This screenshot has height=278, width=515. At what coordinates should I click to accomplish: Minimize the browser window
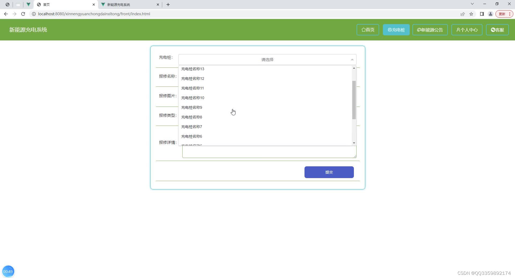click(x=485, y=4)
